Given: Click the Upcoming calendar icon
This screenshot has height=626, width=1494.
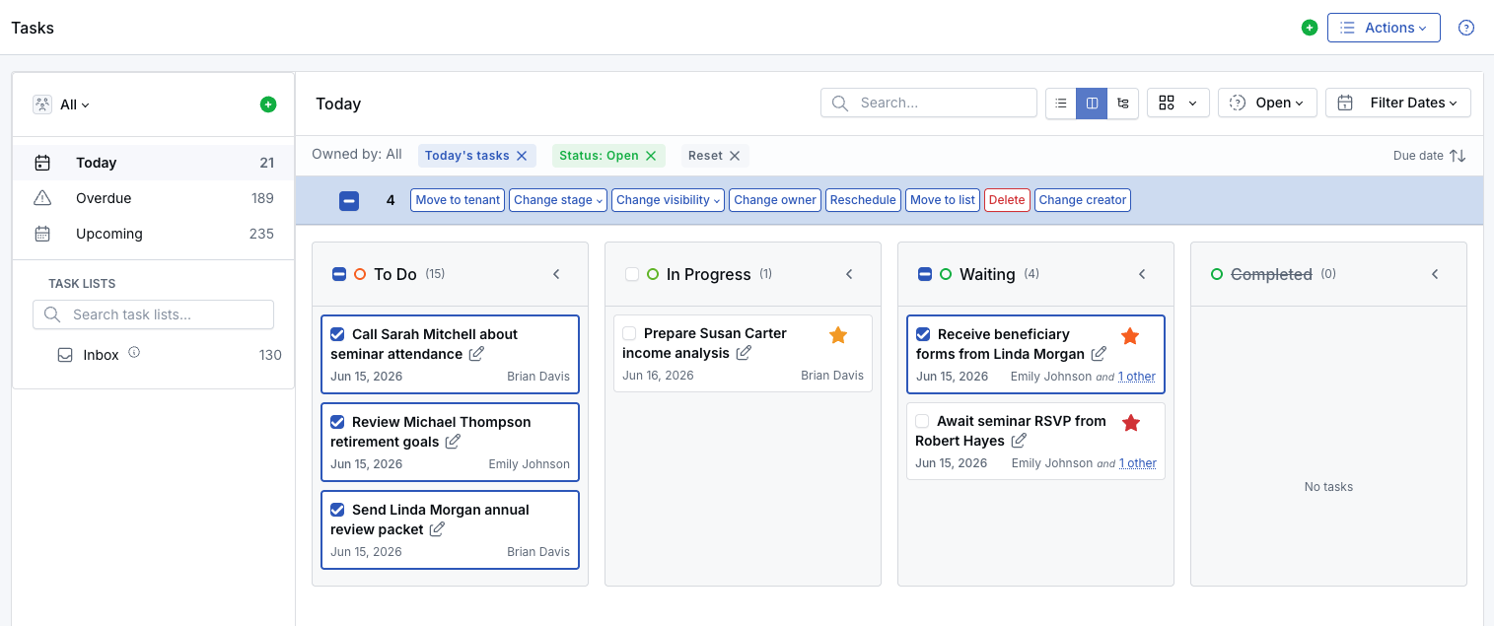Looking at the screenshot, I should (42, 234).
